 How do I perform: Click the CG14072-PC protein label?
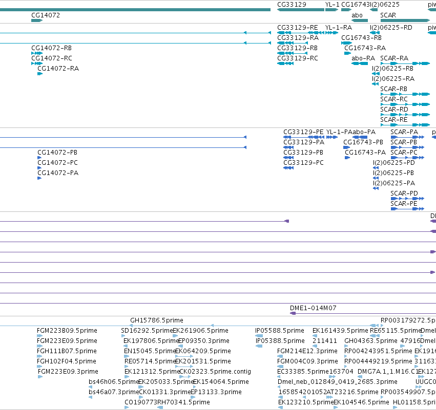57,163
